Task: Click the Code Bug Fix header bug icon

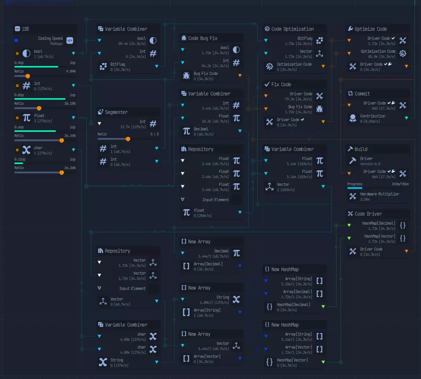Action: pyautogui.click(x=184, y=38)
